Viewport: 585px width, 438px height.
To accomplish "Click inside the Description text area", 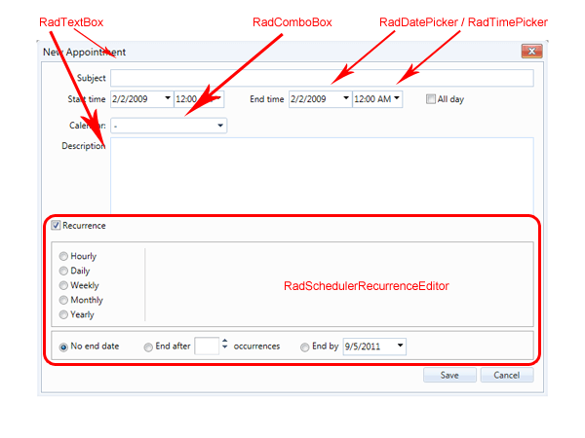I will 322,175.
